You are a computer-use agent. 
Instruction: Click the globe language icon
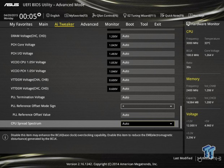click(48, 15)
